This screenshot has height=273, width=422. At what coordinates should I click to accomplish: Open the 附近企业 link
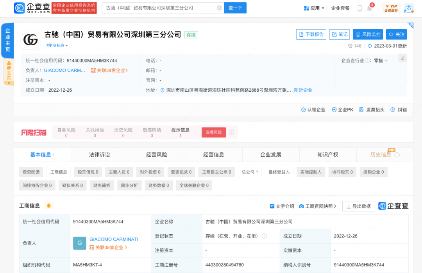pos(303,90)
